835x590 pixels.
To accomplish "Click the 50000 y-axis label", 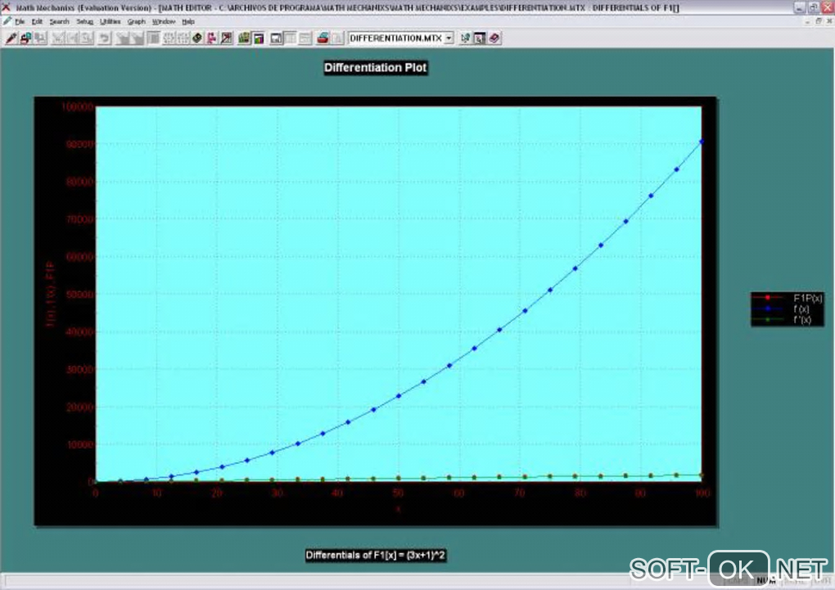I will (x=80, y=295).
